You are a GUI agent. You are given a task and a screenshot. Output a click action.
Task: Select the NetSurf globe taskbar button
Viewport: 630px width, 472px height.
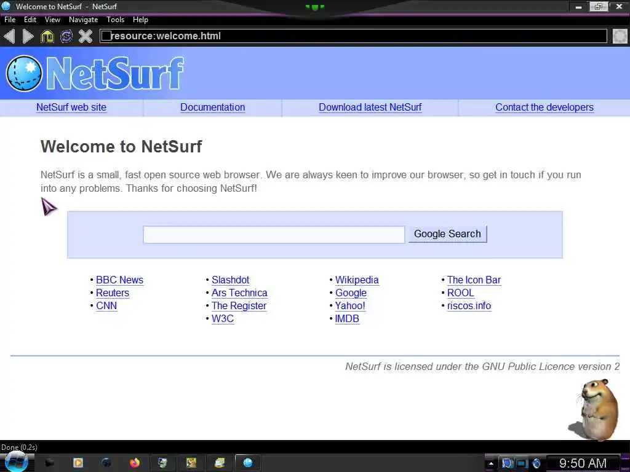[x=248, y=463]
